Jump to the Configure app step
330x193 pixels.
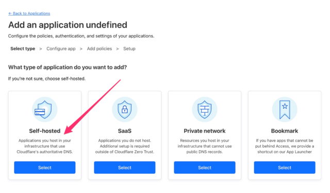tap(61, 49)
